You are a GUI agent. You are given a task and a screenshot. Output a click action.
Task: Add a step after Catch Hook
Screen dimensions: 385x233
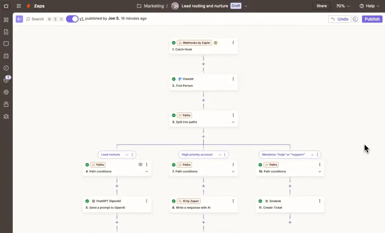203,64
